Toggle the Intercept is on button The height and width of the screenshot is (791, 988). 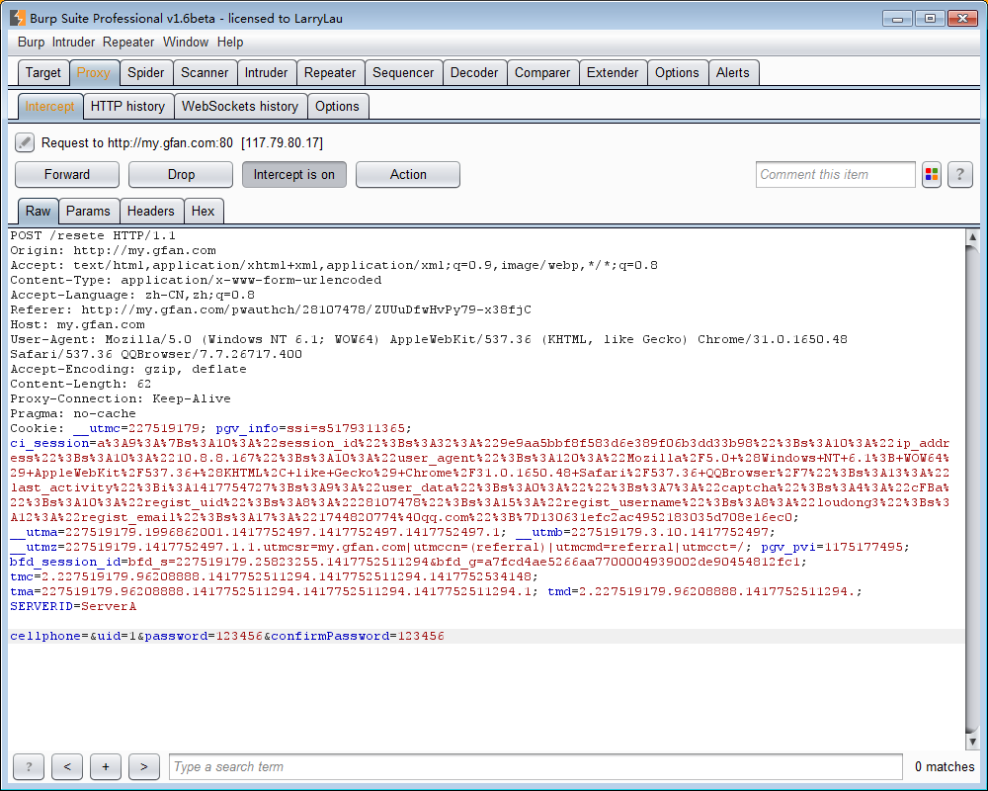tap(294, 175)
